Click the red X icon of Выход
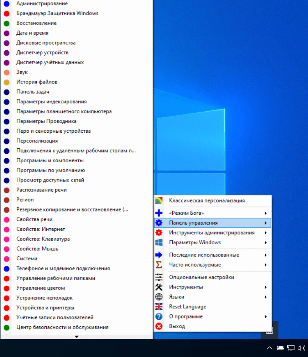 (159, 326)
